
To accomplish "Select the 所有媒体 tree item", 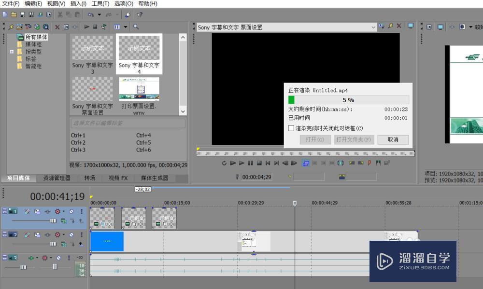I will tap(36, 37).
